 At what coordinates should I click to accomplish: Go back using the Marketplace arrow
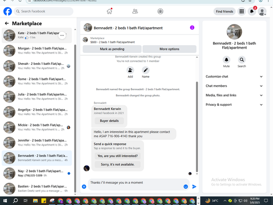(x=7, y=23)
